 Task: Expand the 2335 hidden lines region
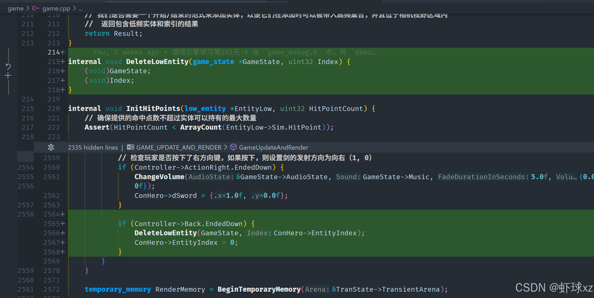pyautogui.click(x=93, y=148)
